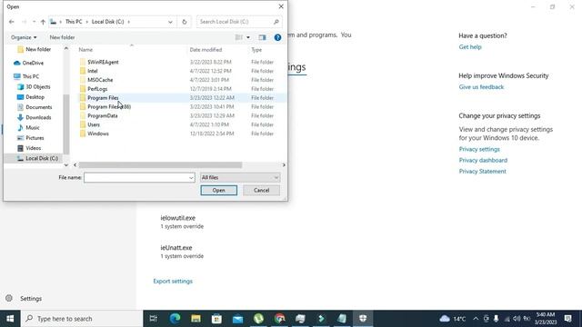Show hidden system tray icons

476,319
